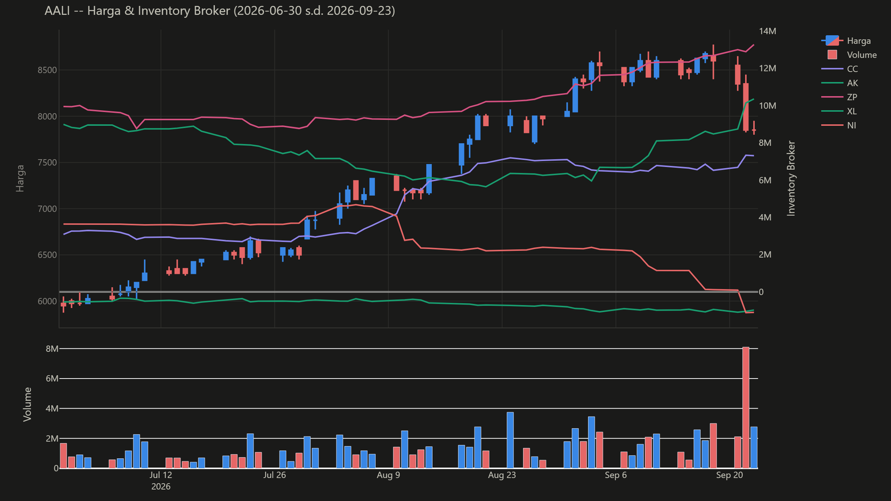Click the 2026 year label under x-axis
This screenshot has height=501, width=891.
coord(161,487)
